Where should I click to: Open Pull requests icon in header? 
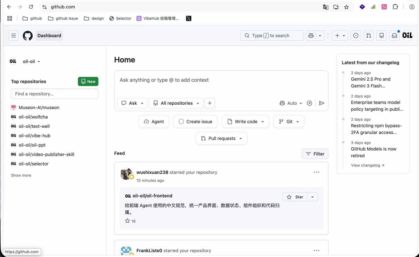(369, 36)
